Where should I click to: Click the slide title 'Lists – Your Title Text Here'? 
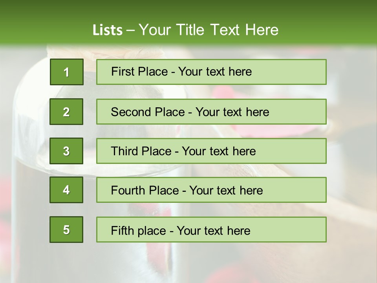pyautogui.click(x=185, y=30)
